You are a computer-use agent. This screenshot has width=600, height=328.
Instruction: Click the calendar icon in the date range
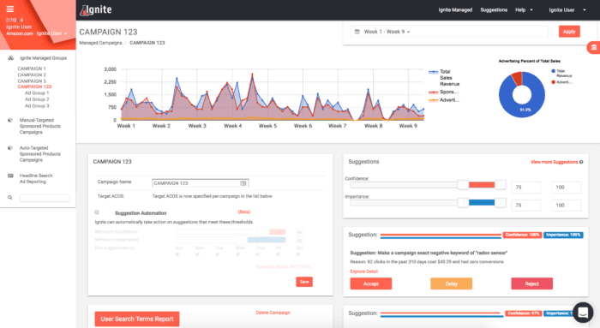(357, 32)
